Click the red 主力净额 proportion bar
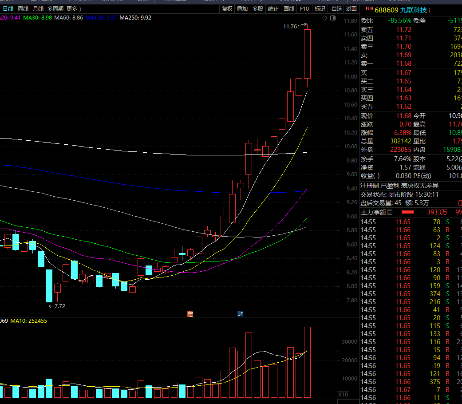 point(407,212)
